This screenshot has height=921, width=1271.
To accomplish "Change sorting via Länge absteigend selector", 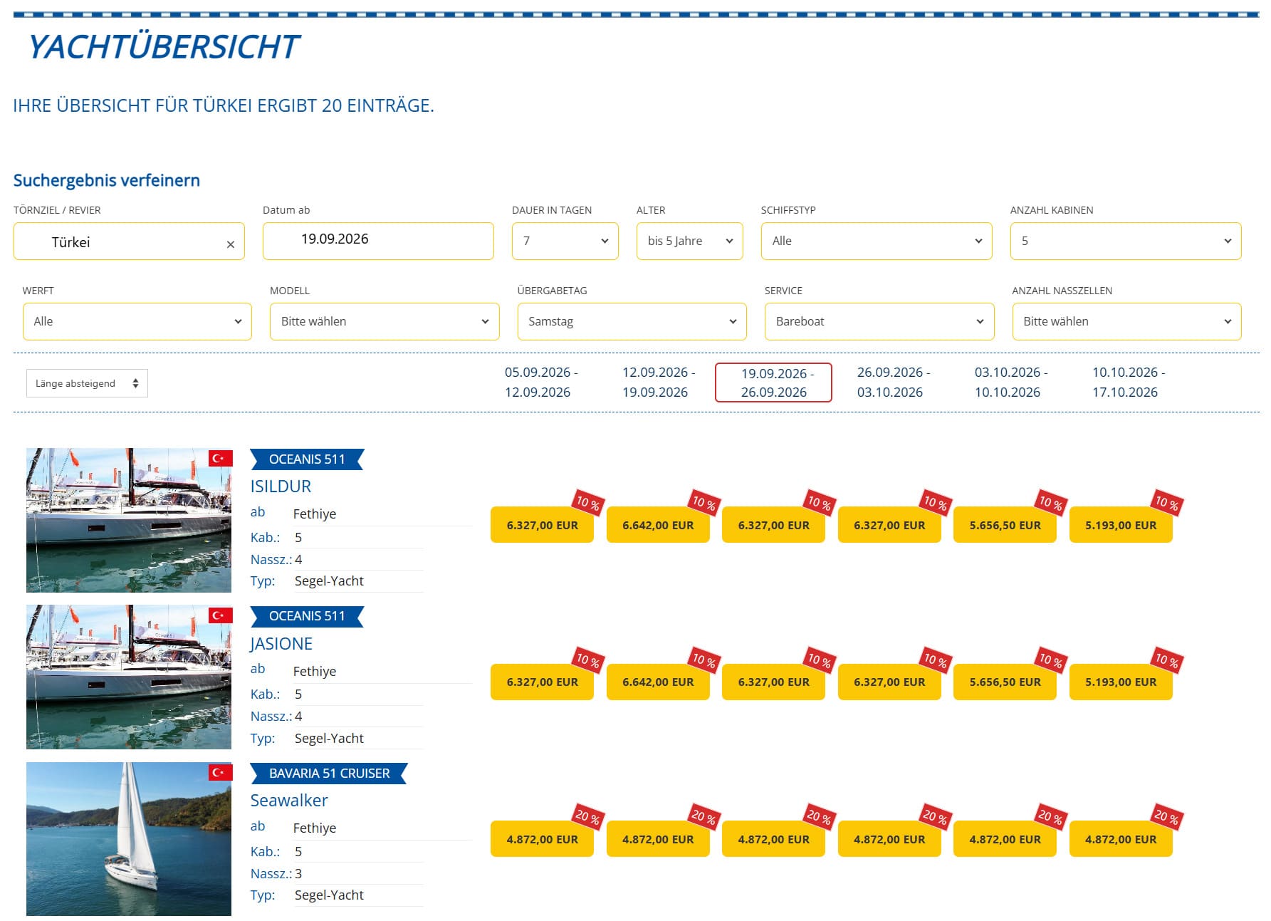I will [x=87, y=383].
